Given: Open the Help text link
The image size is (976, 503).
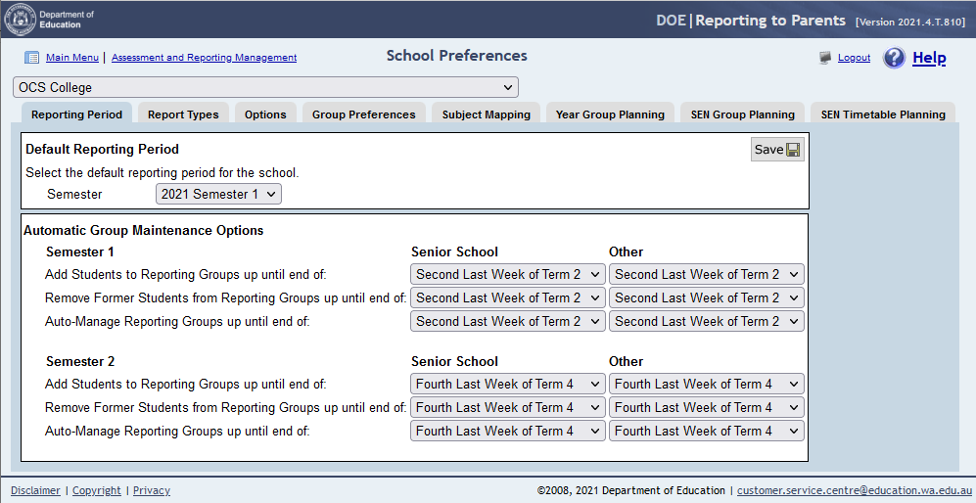Looking at the screenshot, I should [x=929, y=58].
